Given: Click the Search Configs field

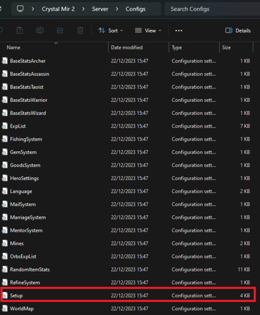Looking at the screenshot, I should [212, 9].
